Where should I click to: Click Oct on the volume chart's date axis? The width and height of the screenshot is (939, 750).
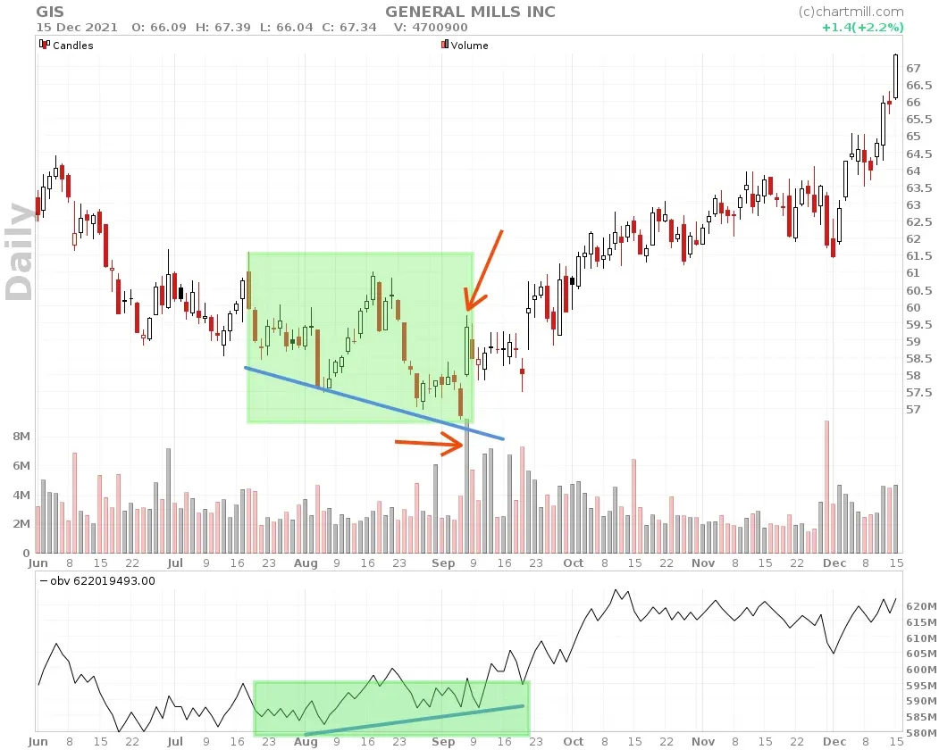(573, 563)
